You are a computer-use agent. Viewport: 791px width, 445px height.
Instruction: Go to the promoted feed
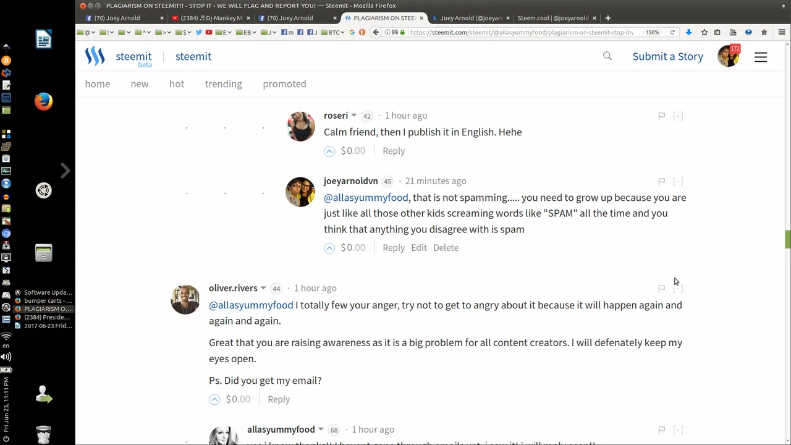(x=284, y=84)
